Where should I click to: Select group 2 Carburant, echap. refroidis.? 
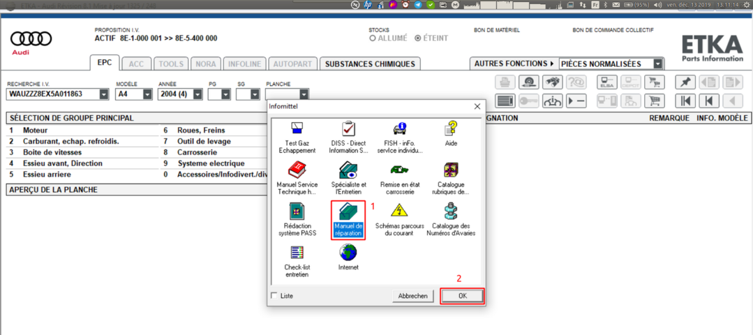84,141
